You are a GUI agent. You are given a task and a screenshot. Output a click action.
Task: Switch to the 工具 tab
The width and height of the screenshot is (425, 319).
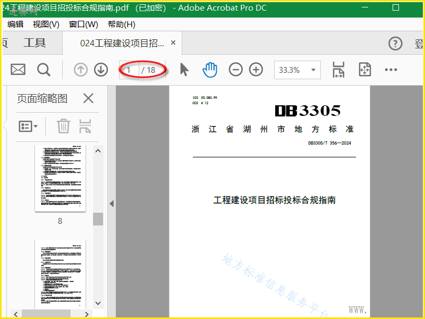click(35, 43)
